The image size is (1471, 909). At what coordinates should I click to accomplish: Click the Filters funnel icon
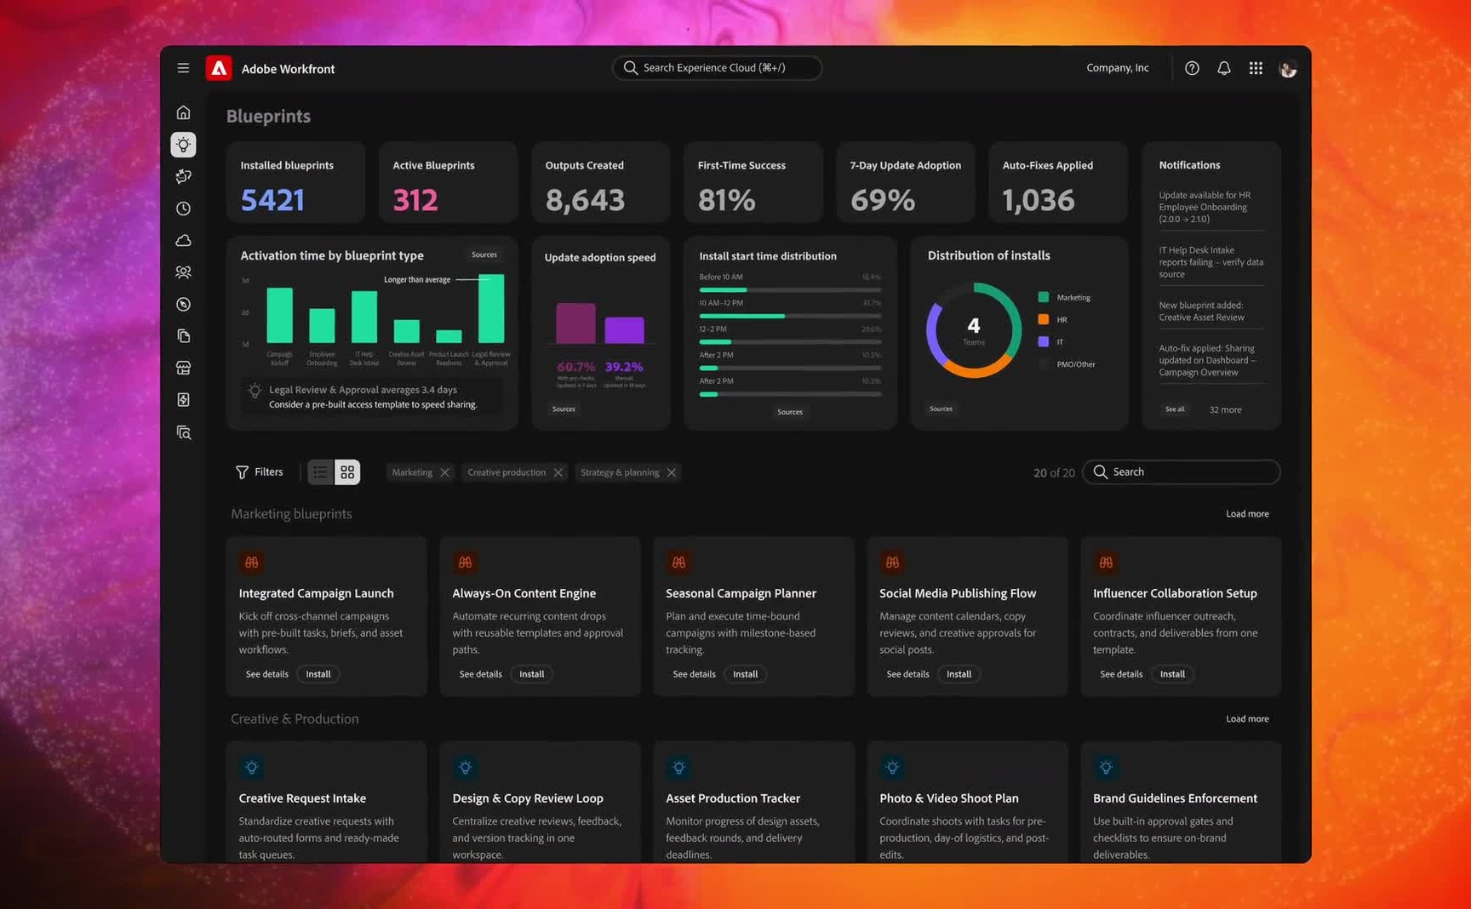[242, 472]
